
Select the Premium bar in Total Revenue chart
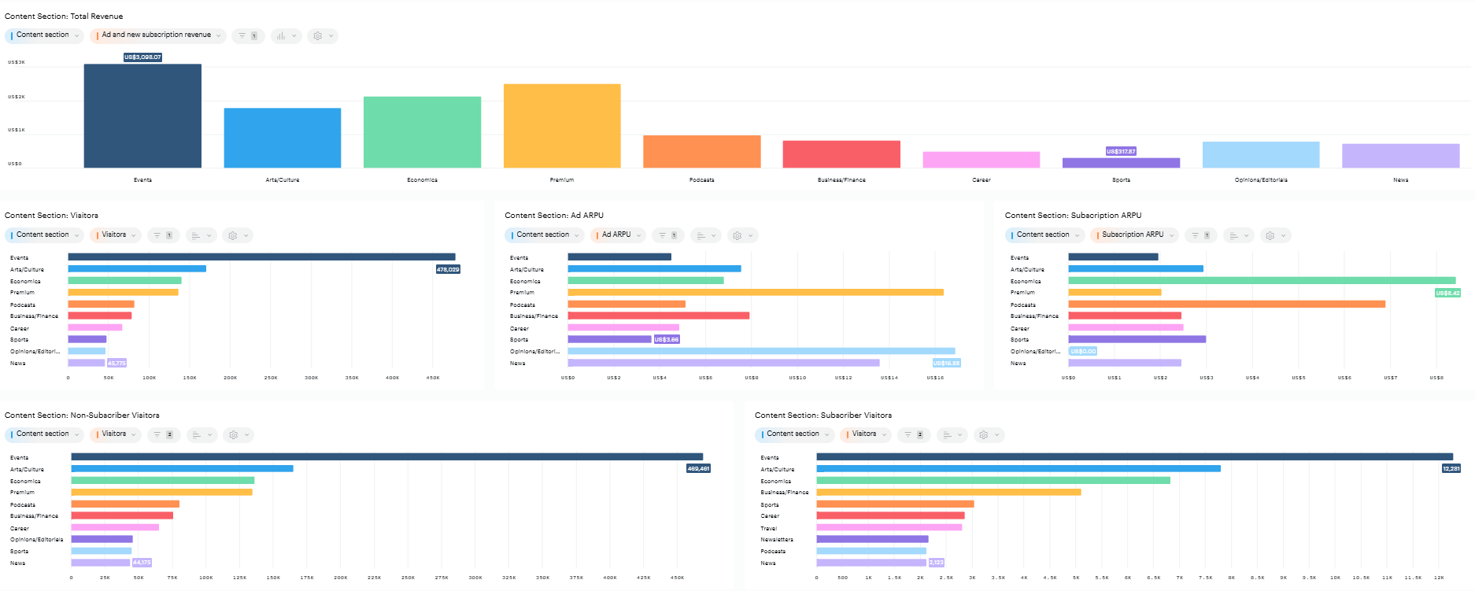click(562, 126)
